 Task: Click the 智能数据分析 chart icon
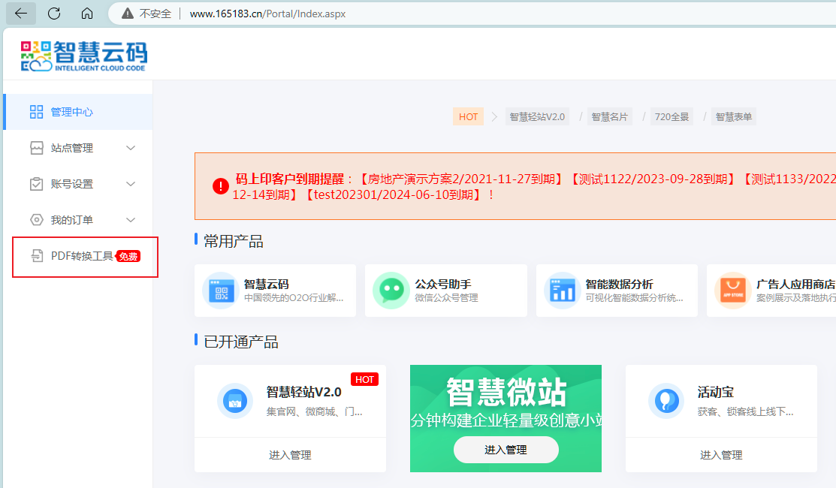pyautogui.click(x=562, y=291)
